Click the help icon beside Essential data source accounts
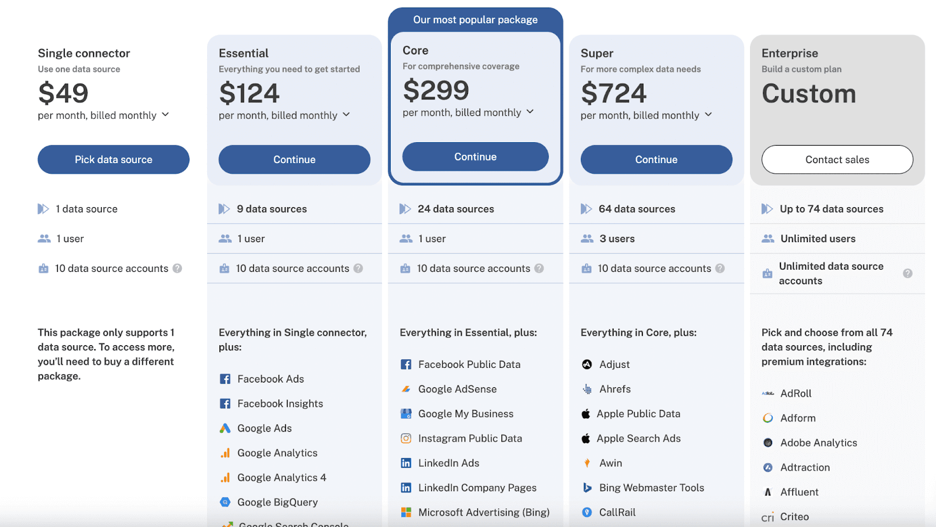The width and height of the screenshot is (936, 527). [x=358, y=268]
